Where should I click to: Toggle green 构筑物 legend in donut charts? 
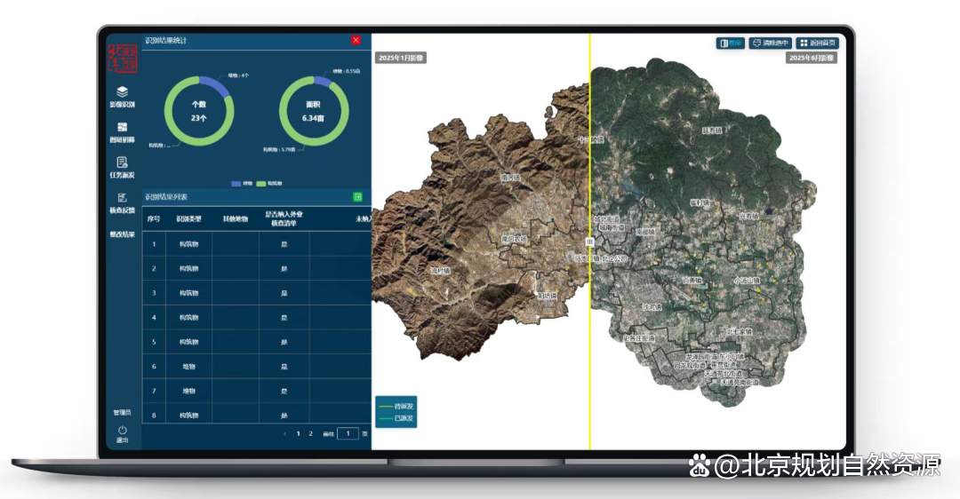click(261, 184)
